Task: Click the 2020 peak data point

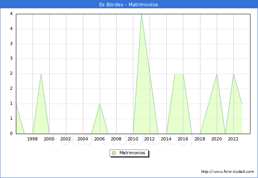Action: click(x=217, y=74)
